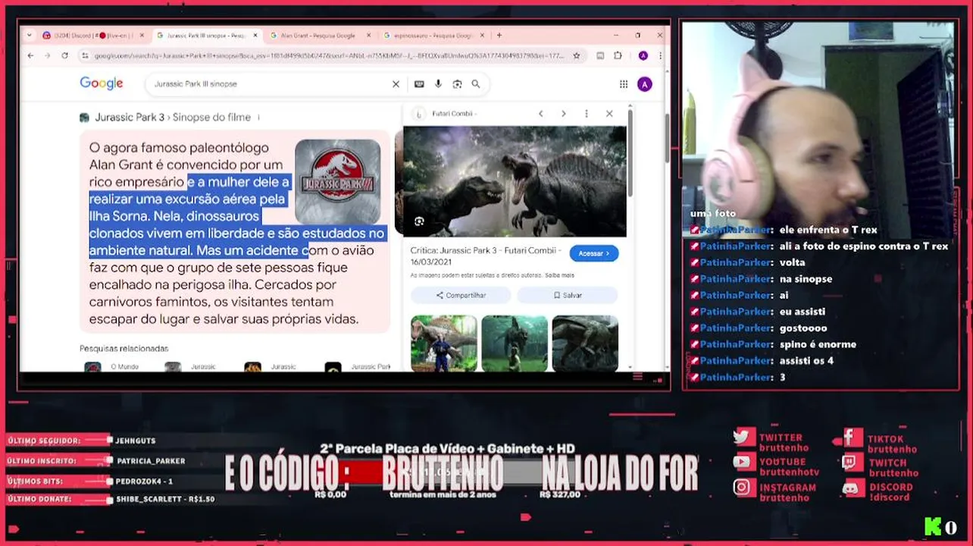Click 'JEHNGUTS' último seguidor label
Image resolution: width=973 pixels, height=546 pixels.
click(136, 441)
